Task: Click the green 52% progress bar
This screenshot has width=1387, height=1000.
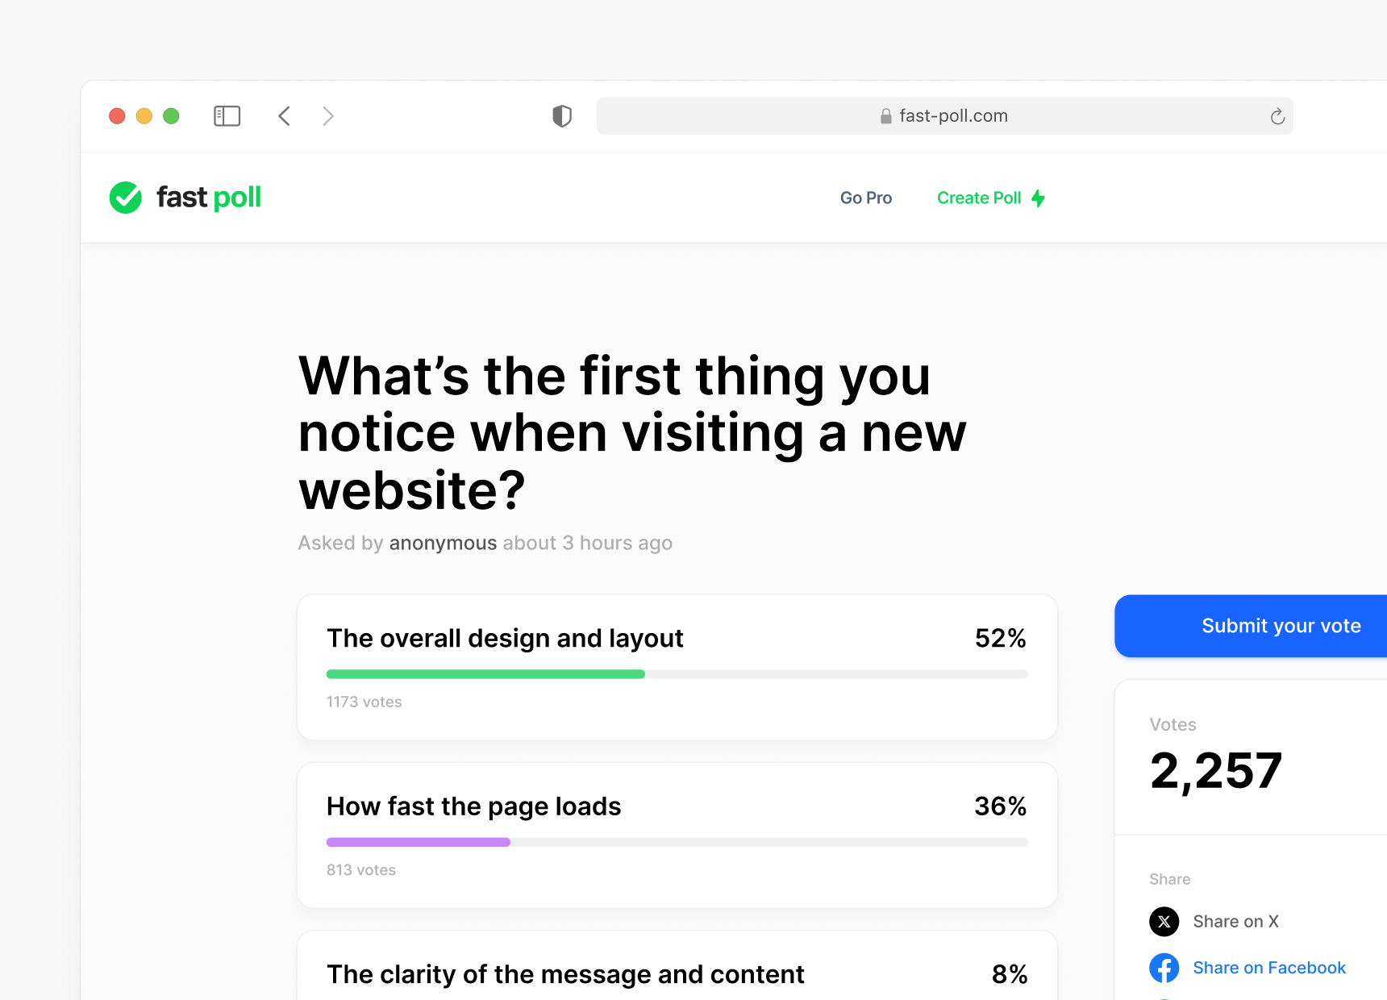Action: [x=485, y=674]
